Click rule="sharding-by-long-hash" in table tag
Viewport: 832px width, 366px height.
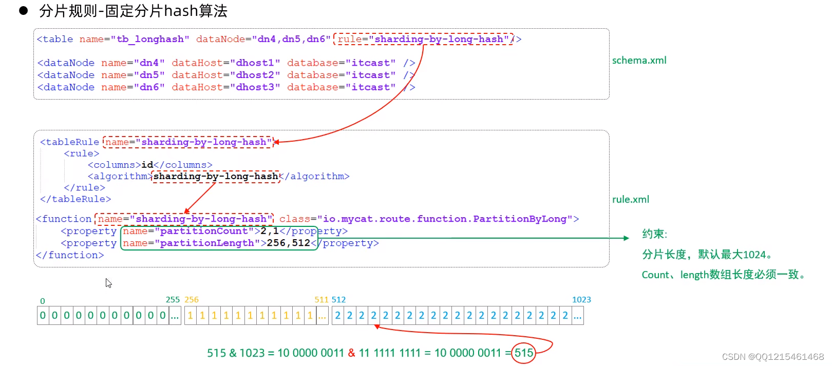coord(423,39)
